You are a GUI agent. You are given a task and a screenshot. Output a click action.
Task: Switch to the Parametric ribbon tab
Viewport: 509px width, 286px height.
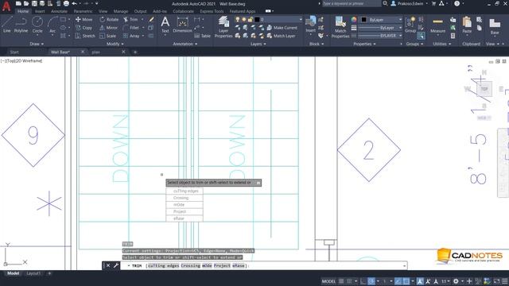(83, 11)
